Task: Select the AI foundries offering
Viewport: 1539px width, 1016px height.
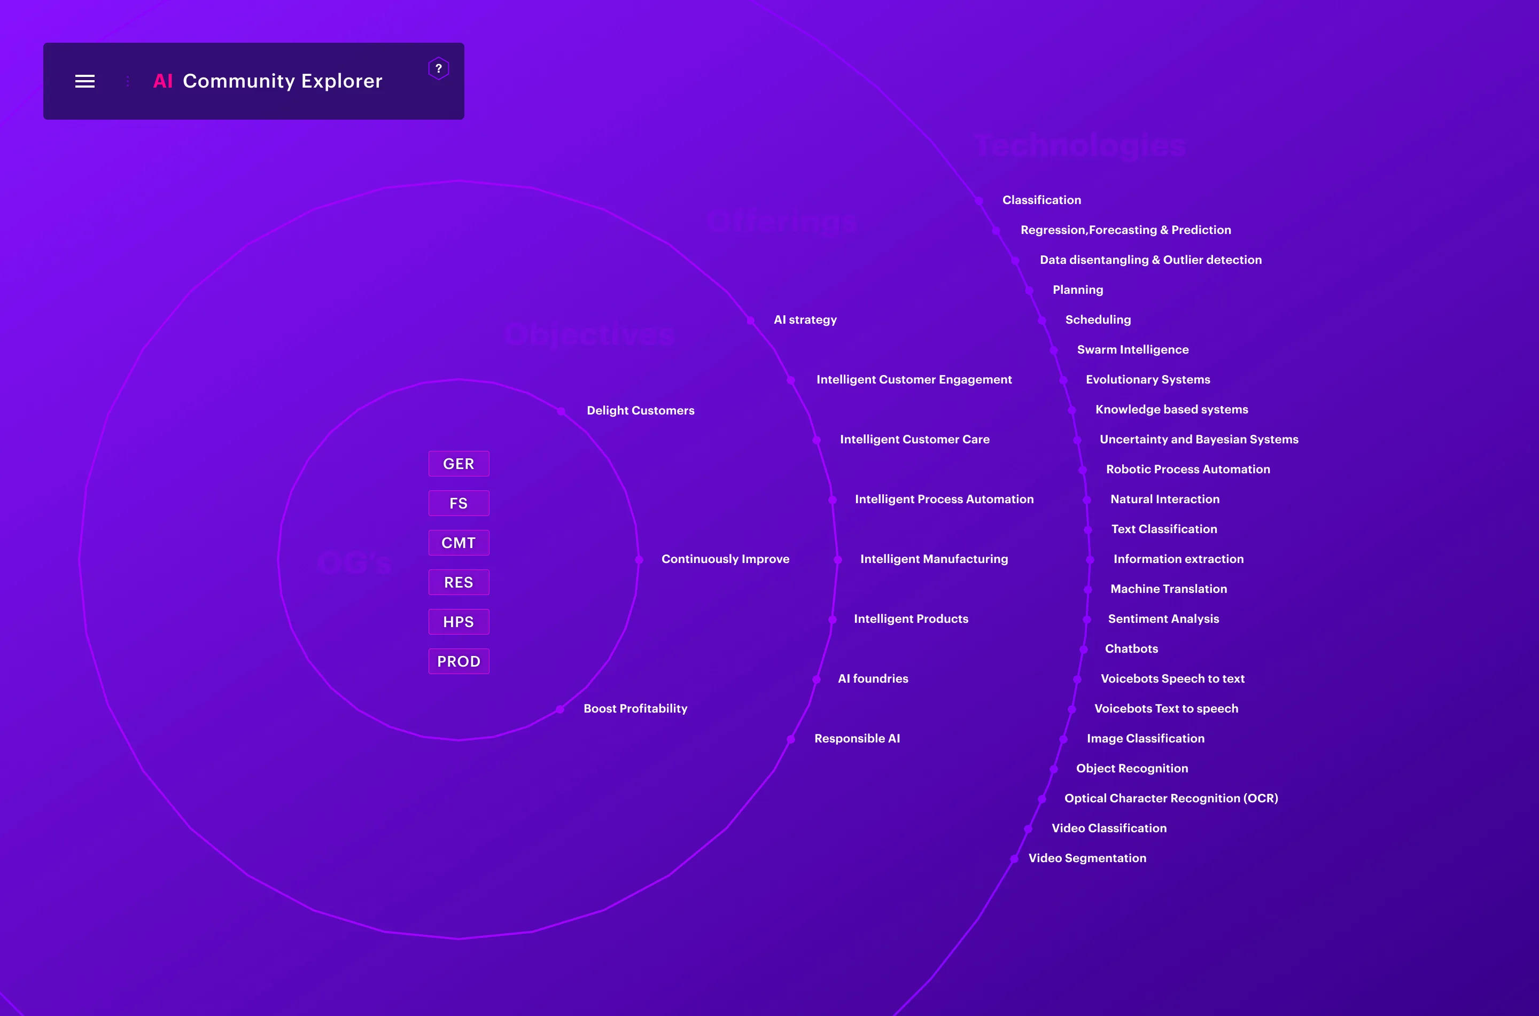Action: (873, 678)
